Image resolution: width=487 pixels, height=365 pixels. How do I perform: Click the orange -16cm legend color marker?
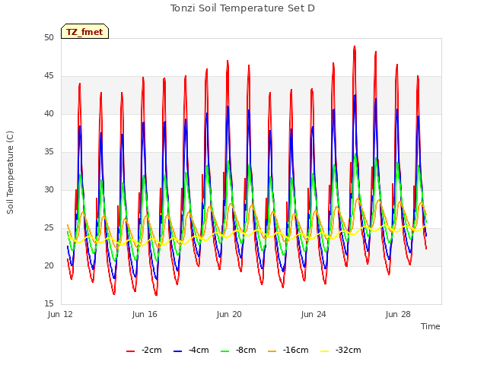[272, 351]
